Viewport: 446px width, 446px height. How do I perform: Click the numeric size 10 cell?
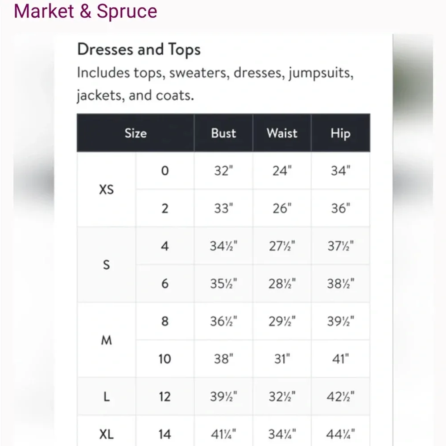coord(165,359)
